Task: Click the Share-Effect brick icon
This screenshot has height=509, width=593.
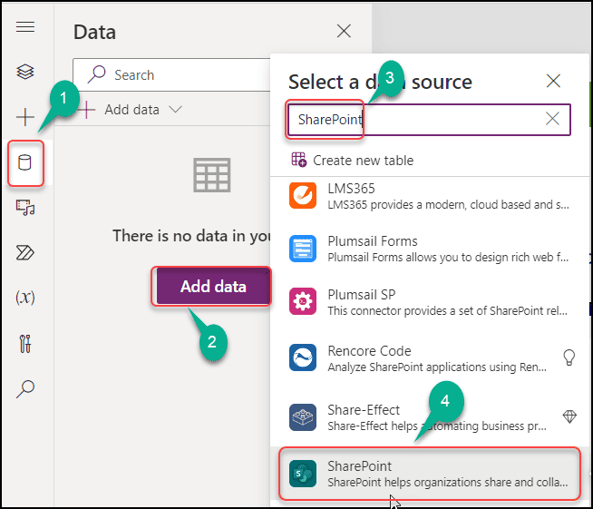Action: pyautogui.click(x=303, y=417)
